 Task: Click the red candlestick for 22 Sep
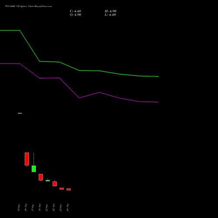54,184
